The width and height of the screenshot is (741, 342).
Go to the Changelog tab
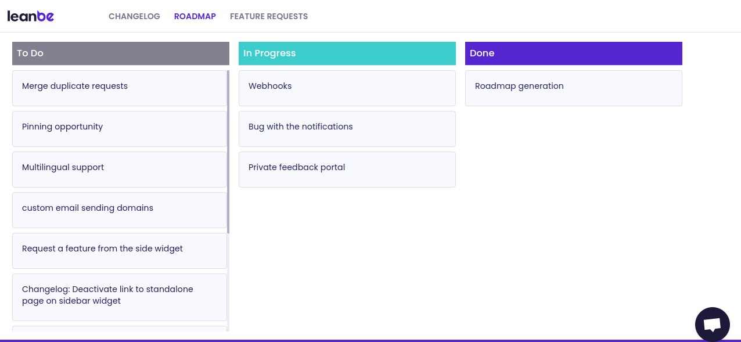(x=134, y=16)
